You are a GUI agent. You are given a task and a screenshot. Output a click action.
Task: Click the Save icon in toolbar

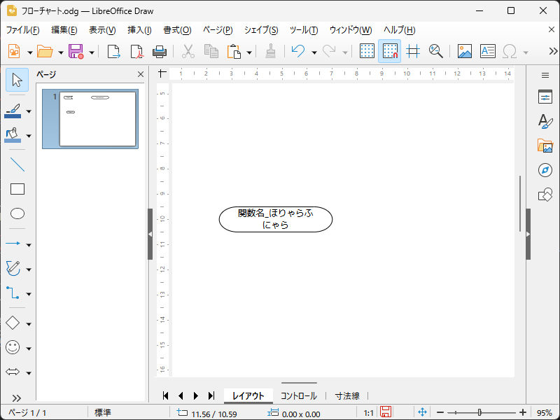(76, 51)
